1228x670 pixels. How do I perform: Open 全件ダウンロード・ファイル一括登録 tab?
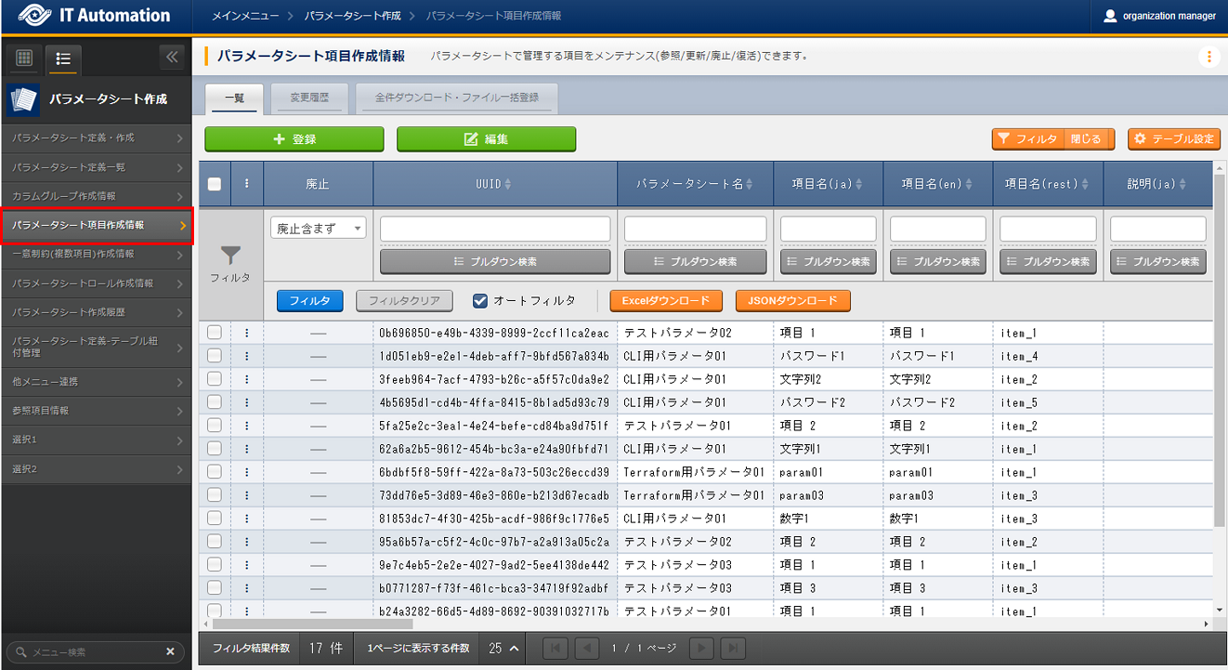point(456,98)
